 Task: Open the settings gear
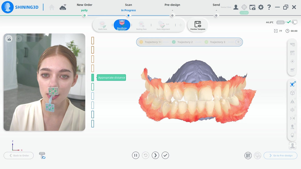261,7
